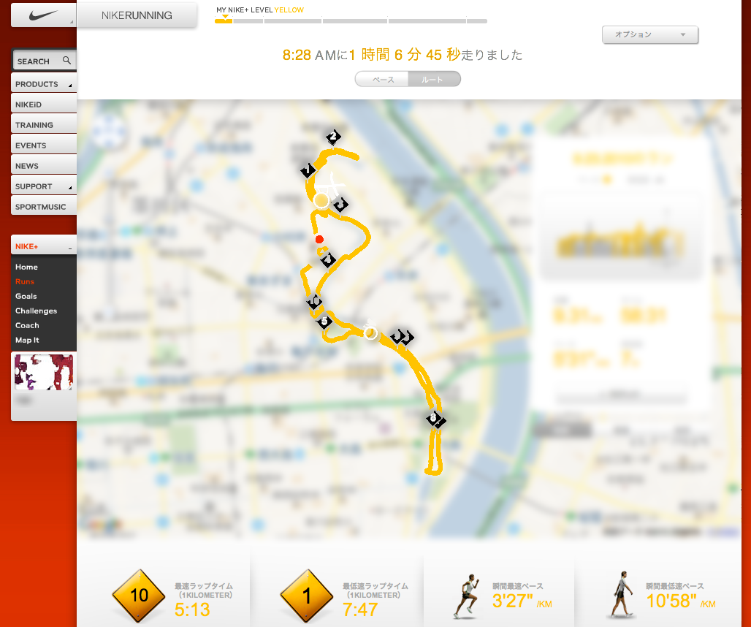Click the small yellow circle route marker

370,333
